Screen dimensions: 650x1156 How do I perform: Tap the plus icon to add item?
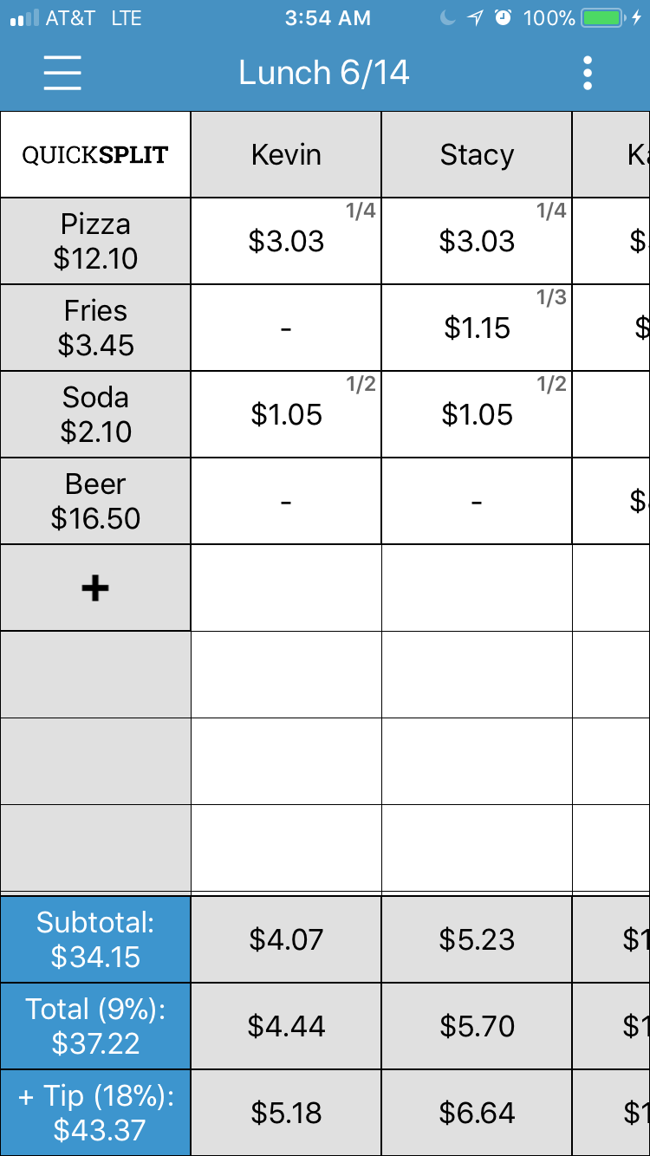click(x=95, y=588)
